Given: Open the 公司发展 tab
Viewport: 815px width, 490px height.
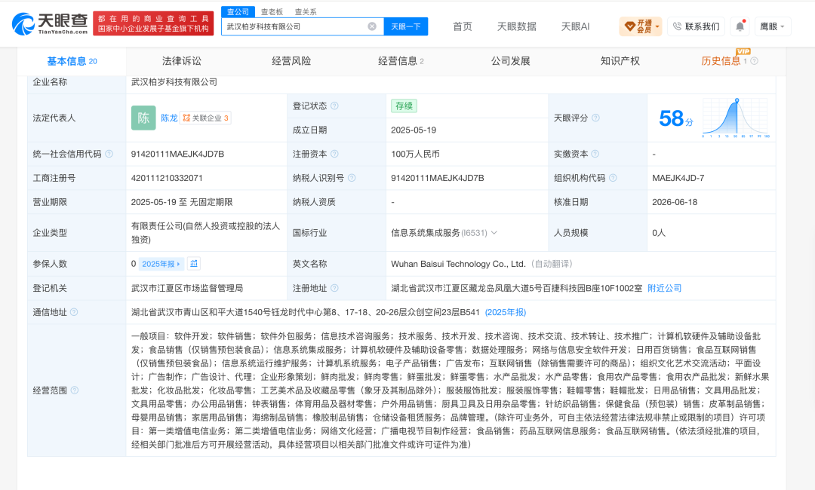Looking at the screenshot, I should pyautogui.click(x=510, y=61).
